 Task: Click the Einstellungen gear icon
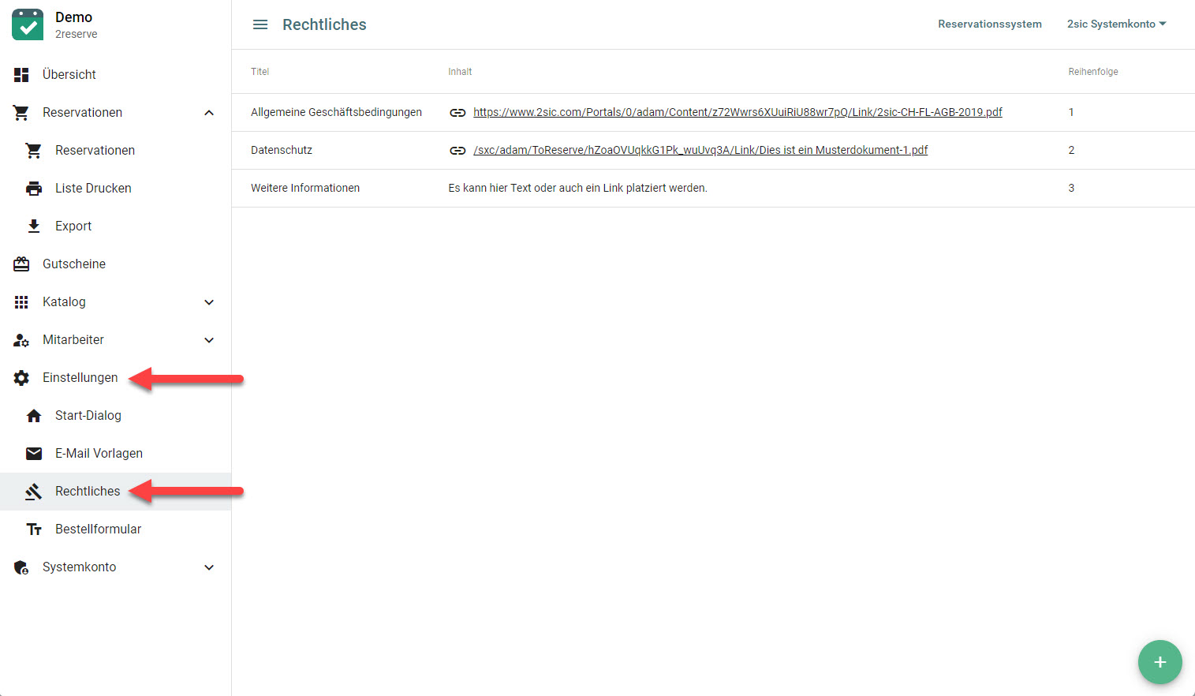point(21,378)
